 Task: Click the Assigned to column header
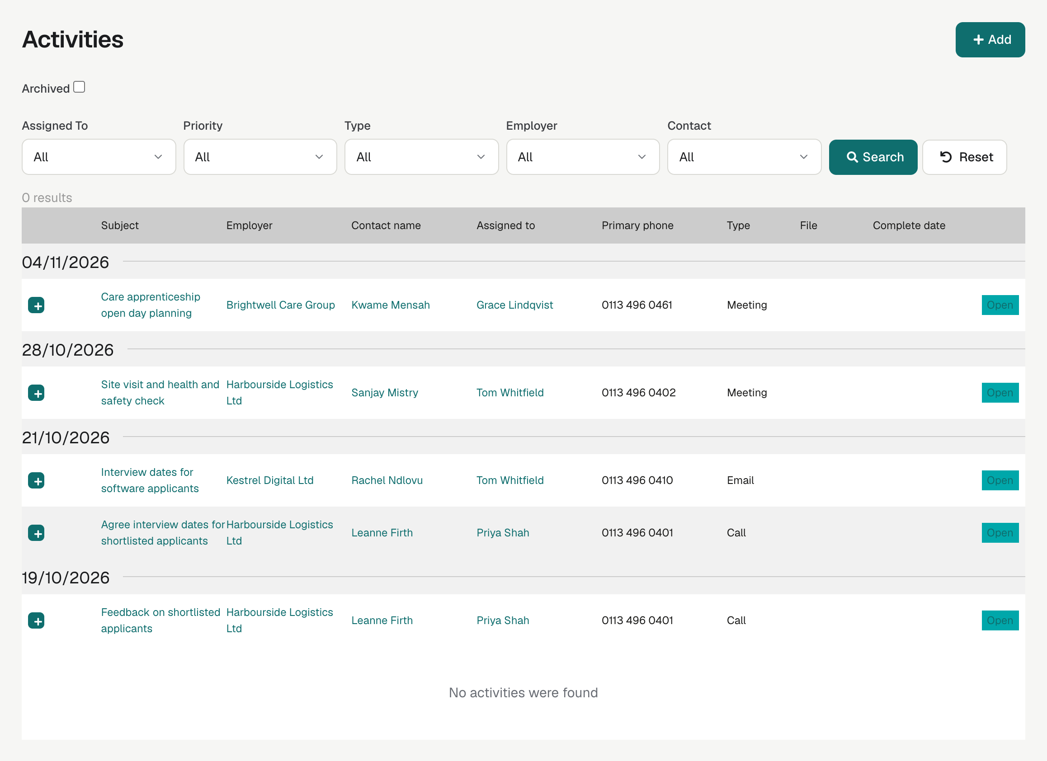pos(505,225)
